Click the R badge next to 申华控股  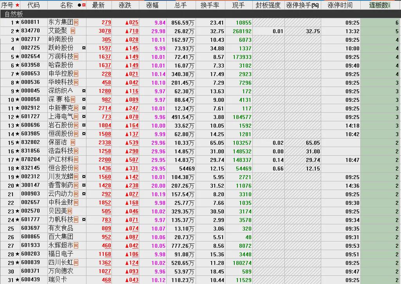tap(76, 74)
